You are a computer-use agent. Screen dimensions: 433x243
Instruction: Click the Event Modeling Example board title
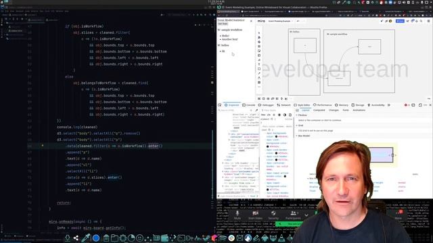(279, 21)
